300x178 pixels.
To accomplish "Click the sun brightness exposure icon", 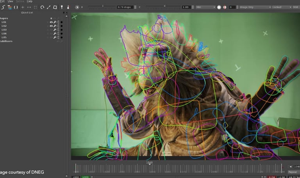I will 77,7.
